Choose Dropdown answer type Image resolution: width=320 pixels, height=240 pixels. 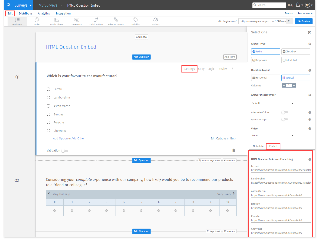(x=266, y=60)
